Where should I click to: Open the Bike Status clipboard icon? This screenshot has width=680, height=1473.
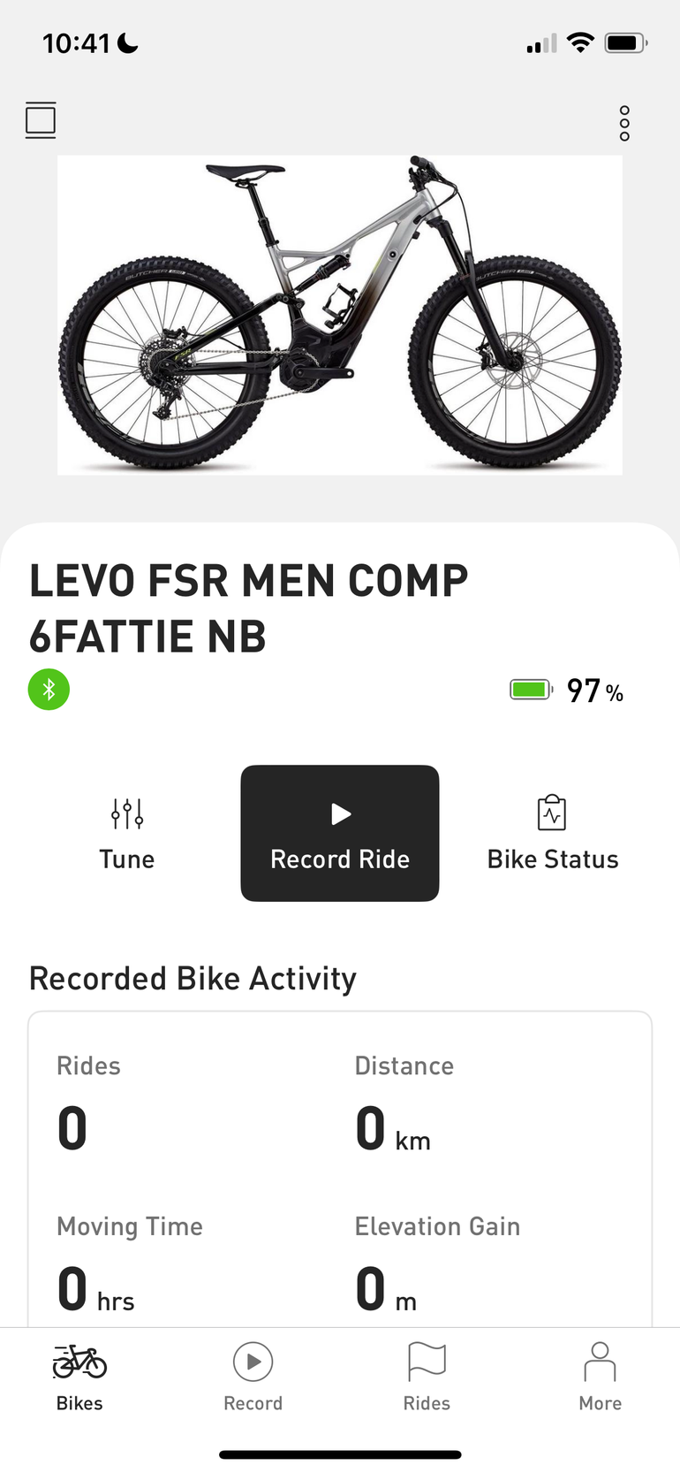pos(552,813)
